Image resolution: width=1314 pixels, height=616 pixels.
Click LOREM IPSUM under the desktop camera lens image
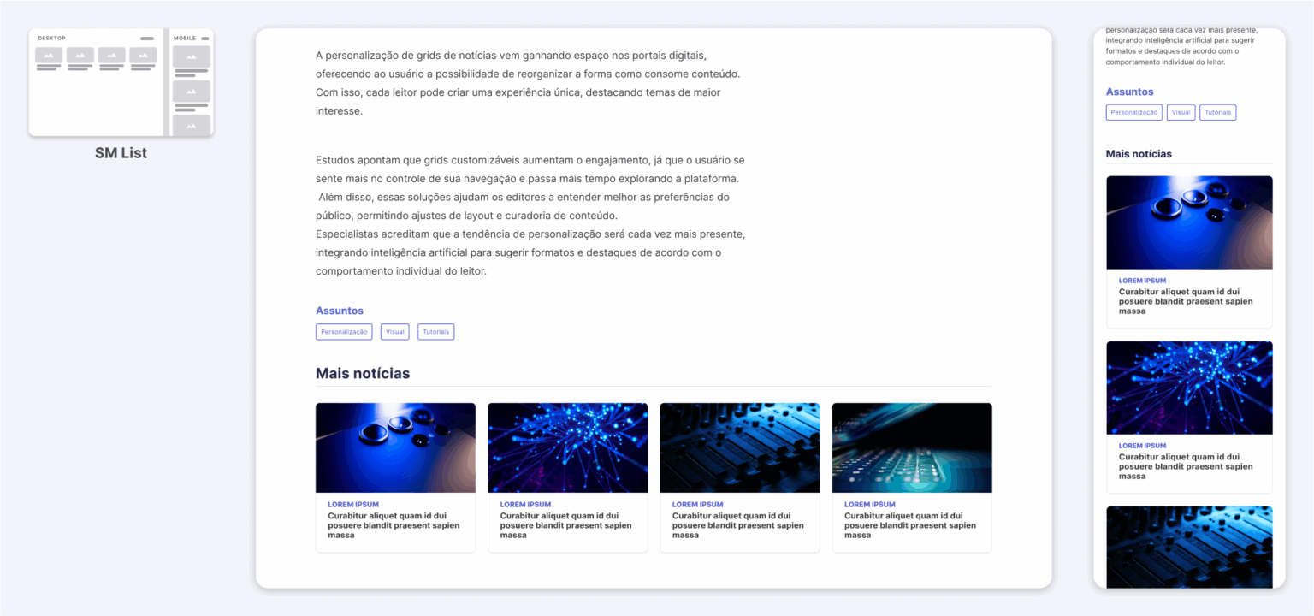353,505
